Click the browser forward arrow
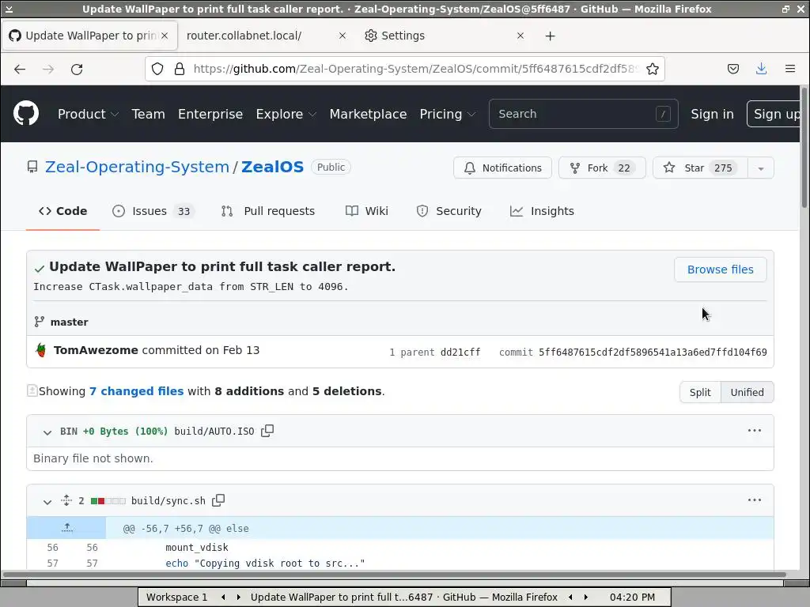The image size is (810, 607). [x=48, y=70]
